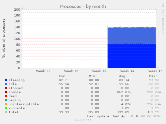The height and width of the screenshot is (124, 166).
Task: Click the 'Cur:' column header
Action: (63, 76)
